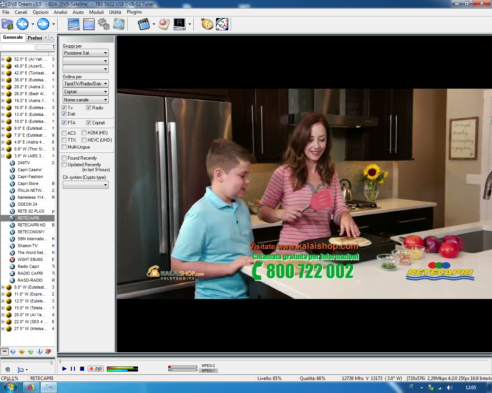
Task: Open the Posizione Sat. group dropdown
Action: (86, 53)
